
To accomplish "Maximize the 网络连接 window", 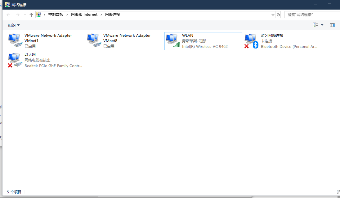I will (329, 5).
